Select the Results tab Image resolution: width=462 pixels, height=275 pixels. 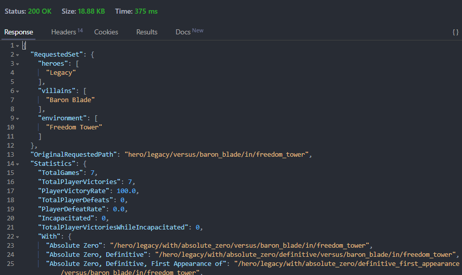click(x=147, y=32)
